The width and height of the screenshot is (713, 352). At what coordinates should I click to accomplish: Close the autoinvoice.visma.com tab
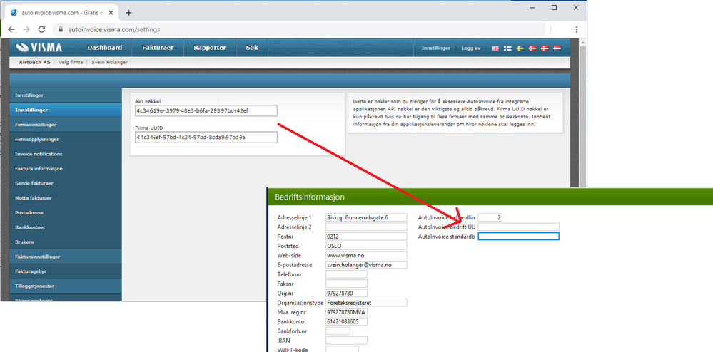tap(112, 13)
